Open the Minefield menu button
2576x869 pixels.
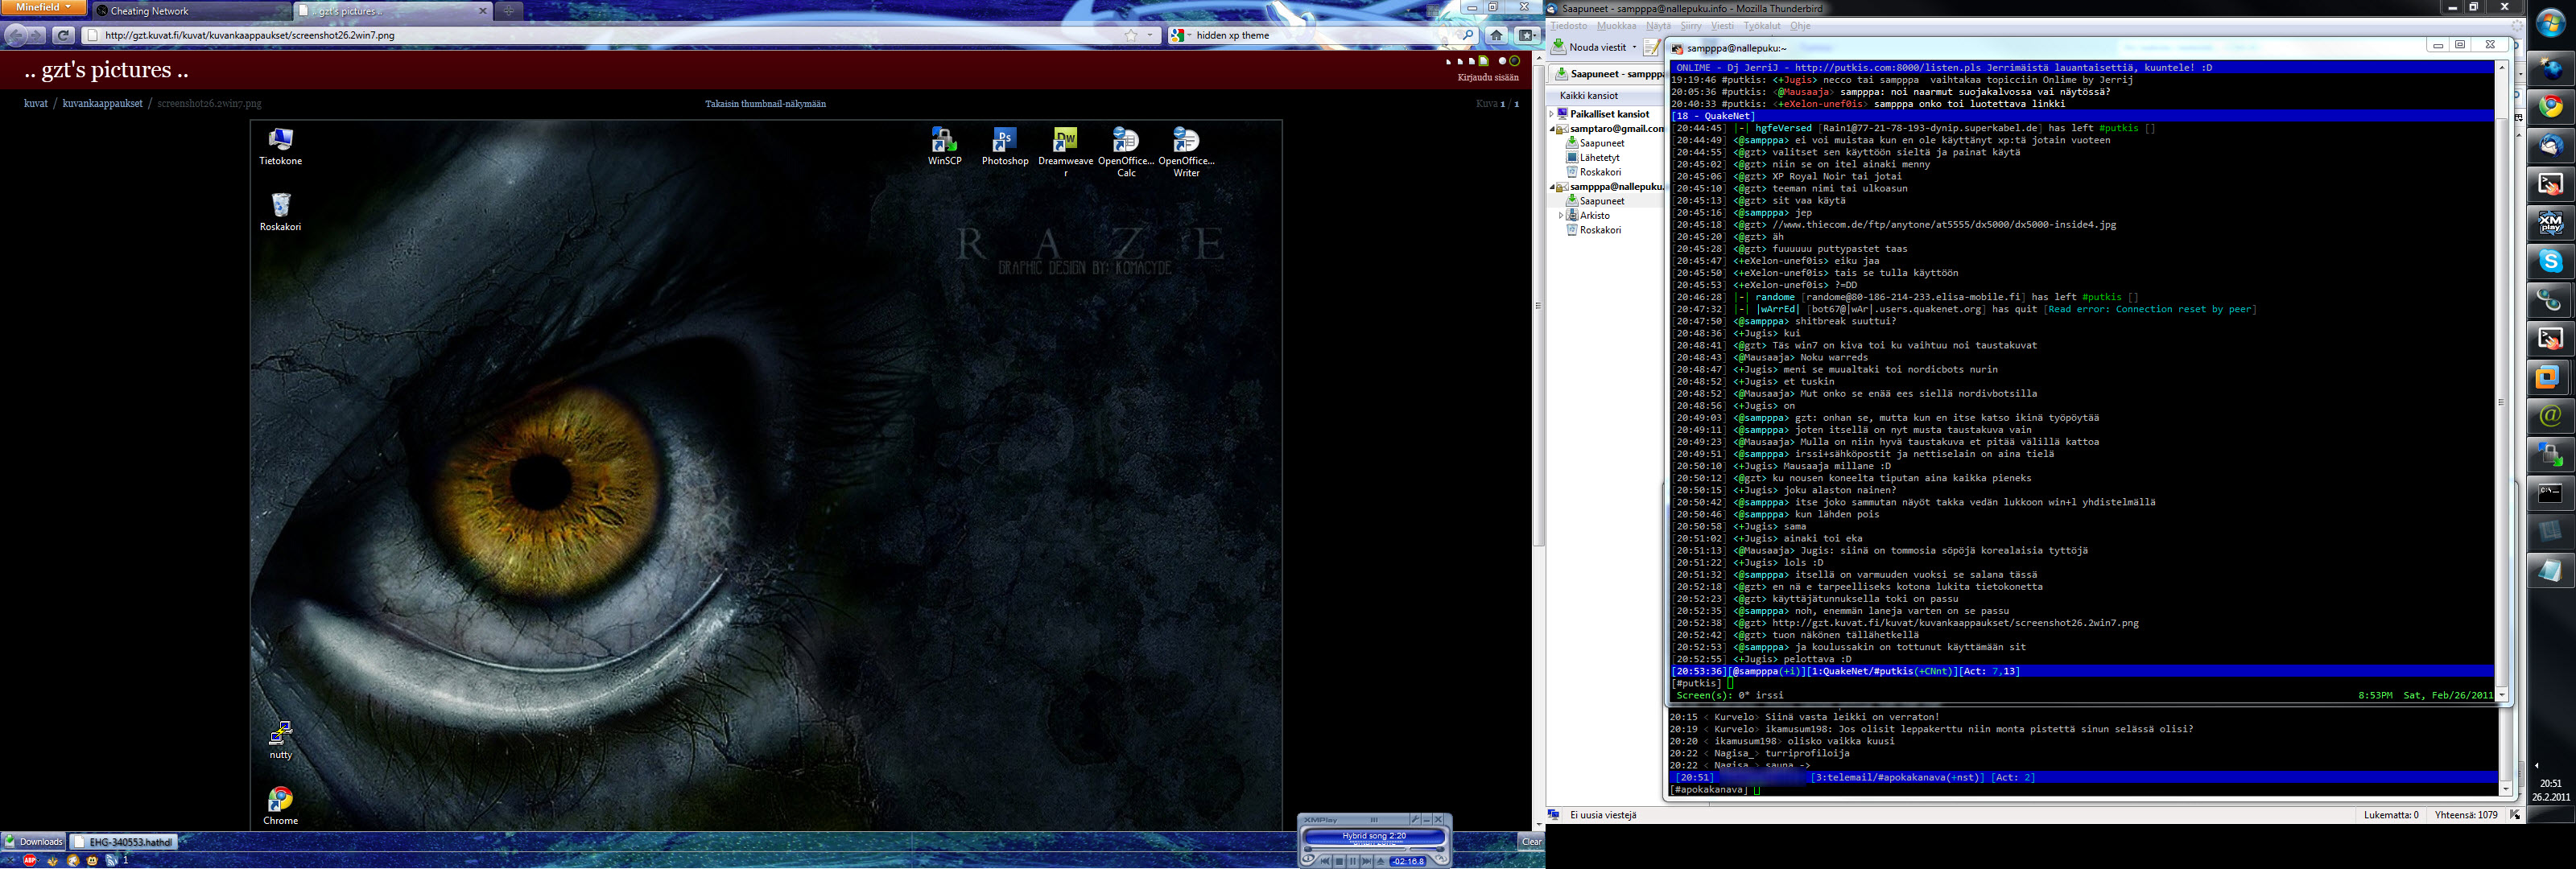[43, 7]
